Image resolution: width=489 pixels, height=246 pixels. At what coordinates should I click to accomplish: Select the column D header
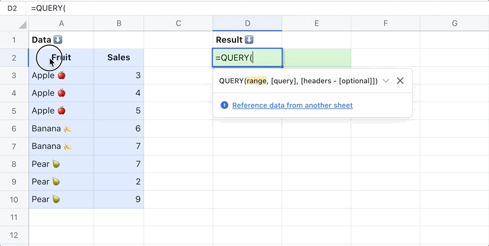click(x=247, y=23)
